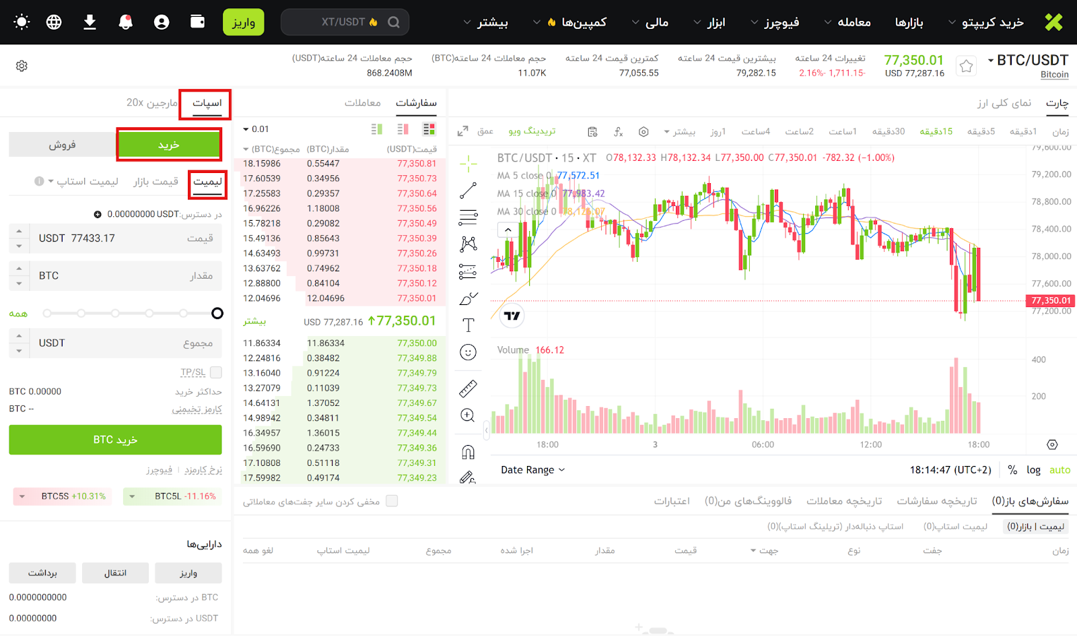Toggle log scale on chart

[1033, 470]
